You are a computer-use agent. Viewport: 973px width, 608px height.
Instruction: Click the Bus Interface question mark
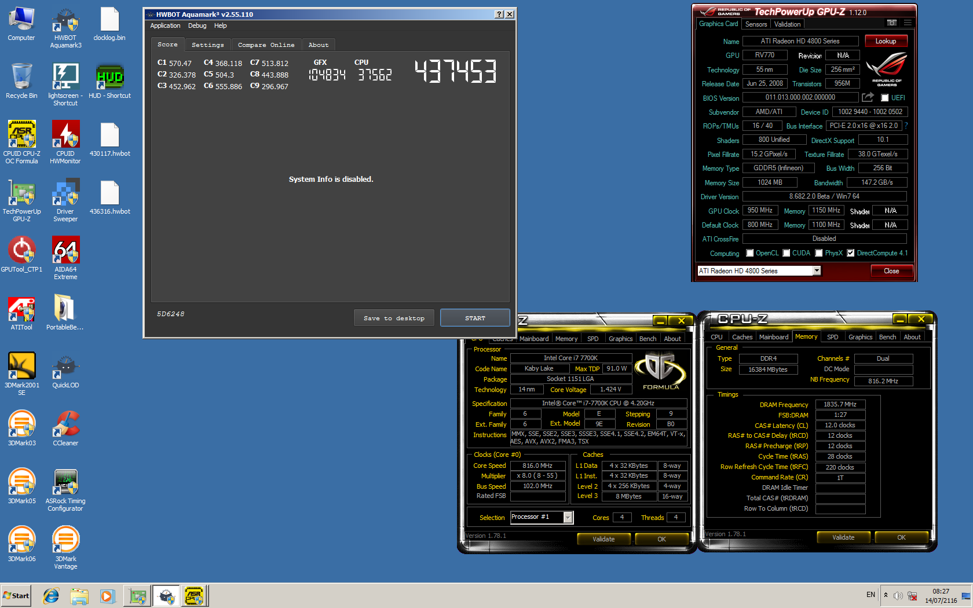[906, 126]
